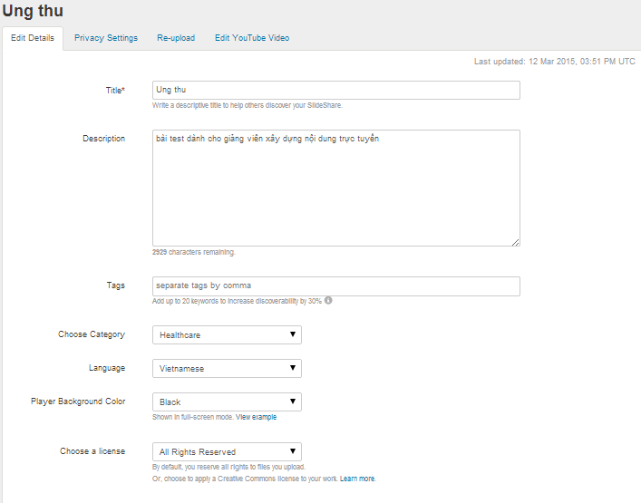Switch to the Re-upload tab
641x503 pixels.
[176, 38]
